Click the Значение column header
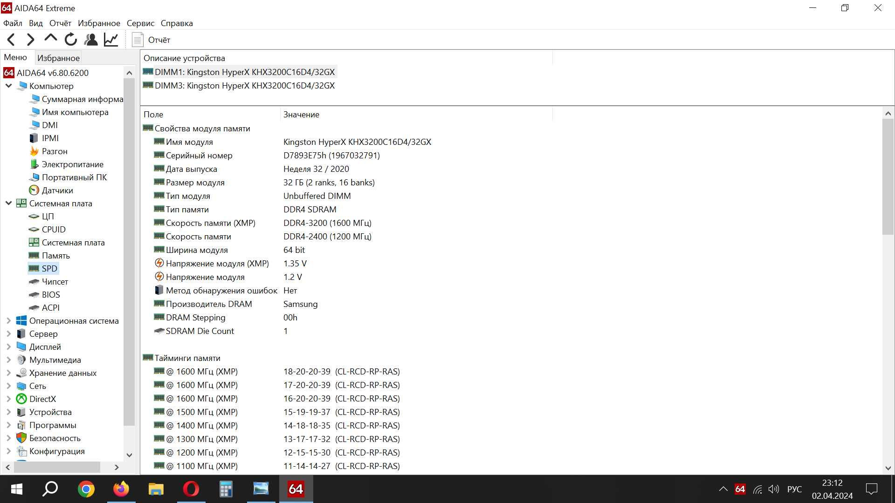895x503 pixels. pos(416,115)
